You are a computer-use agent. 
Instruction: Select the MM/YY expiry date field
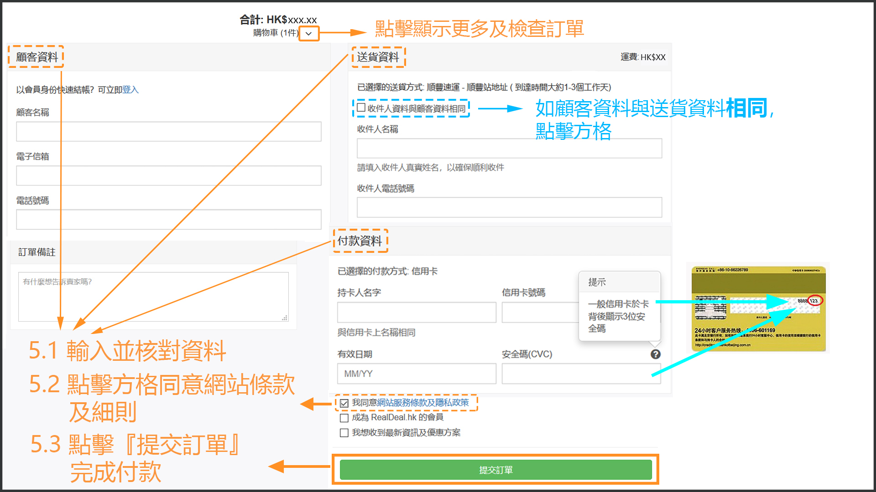click(x=417, y=374)
